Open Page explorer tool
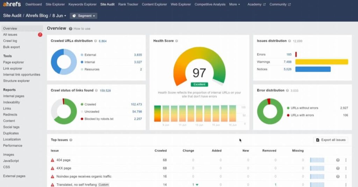This screenshot has width=358, height=187. coord(14,62)
